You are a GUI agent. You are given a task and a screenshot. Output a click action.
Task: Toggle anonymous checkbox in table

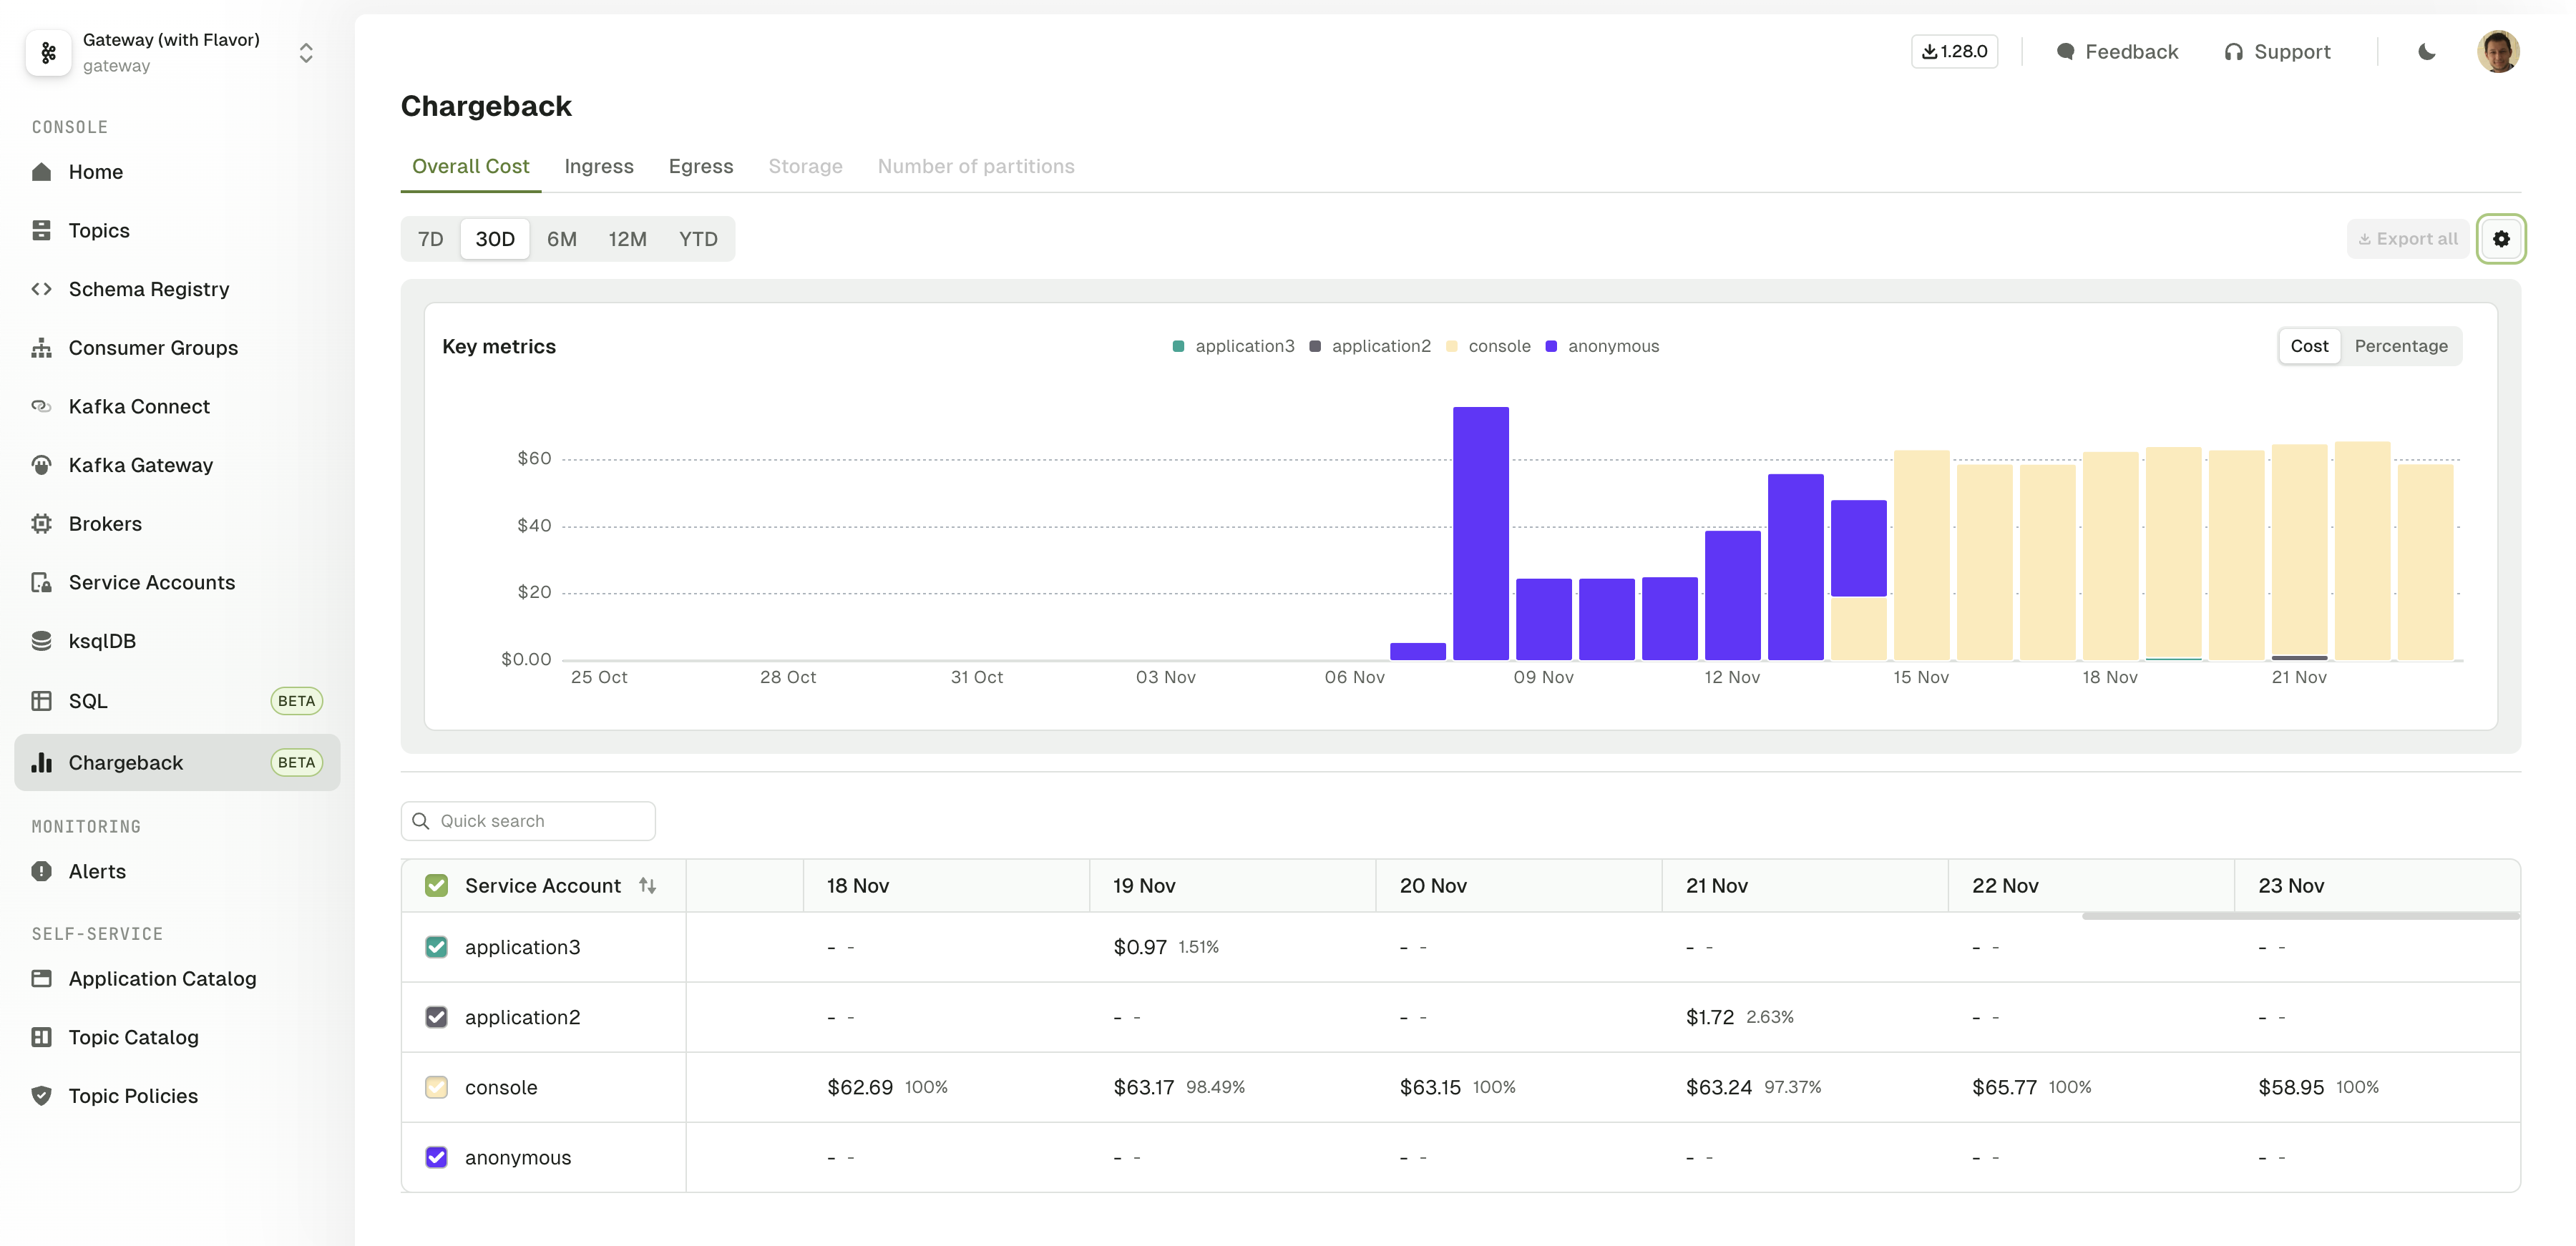435,1157
